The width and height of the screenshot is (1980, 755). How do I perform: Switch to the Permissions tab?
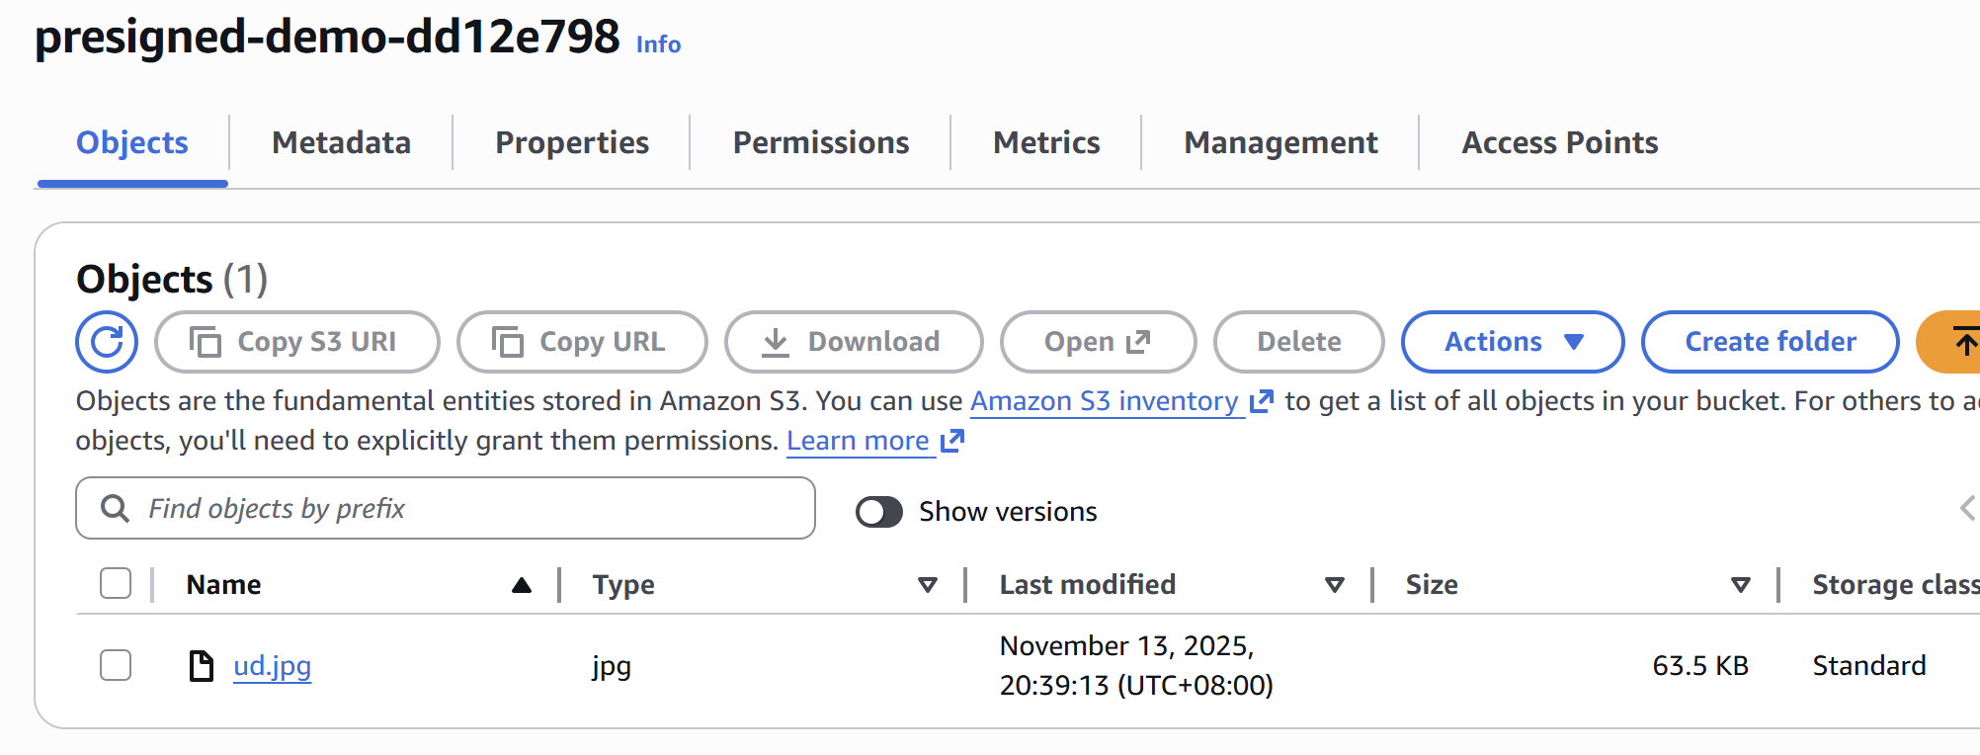pyautogui.click(x=820, y=142)
